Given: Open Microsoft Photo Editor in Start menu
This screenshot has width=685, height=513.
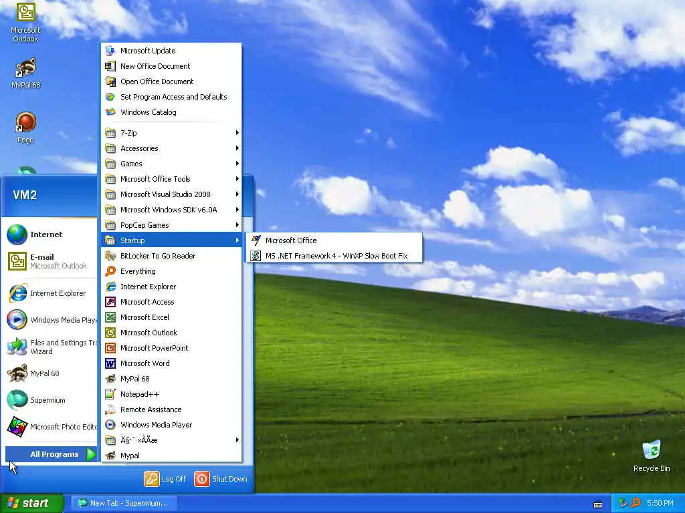Looking at the screenshot, I should coord(50,427).
